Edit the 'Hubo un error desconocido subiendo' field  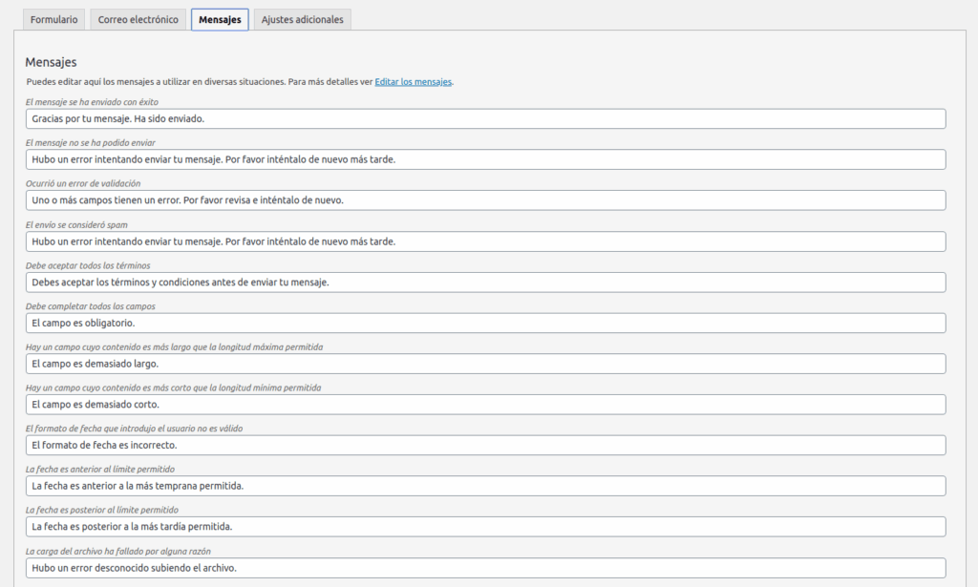point(485,568)
